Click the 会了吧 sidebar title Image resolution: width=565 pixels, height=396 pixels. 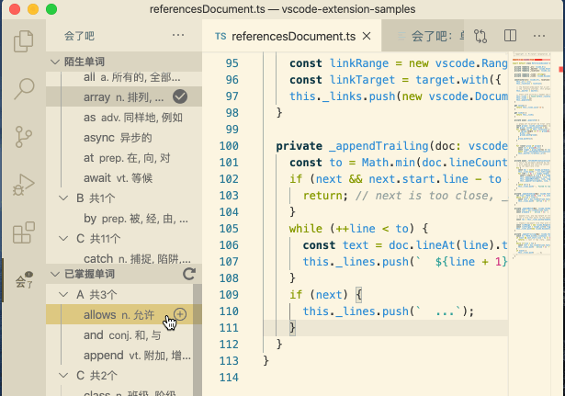79,36
